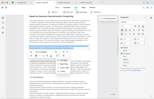The image size is (154, 99).
Task: Click the attachments paperclip icon in sidebar
Action: point(3,33)
